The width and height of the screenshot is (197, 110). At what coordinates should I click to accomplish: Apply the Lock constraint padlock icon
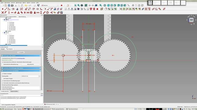click(35, 13)
